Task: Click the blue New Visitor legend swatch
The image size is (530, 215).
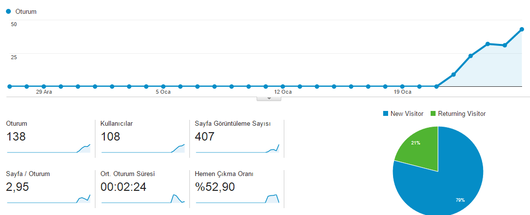Action: point(386,114)
